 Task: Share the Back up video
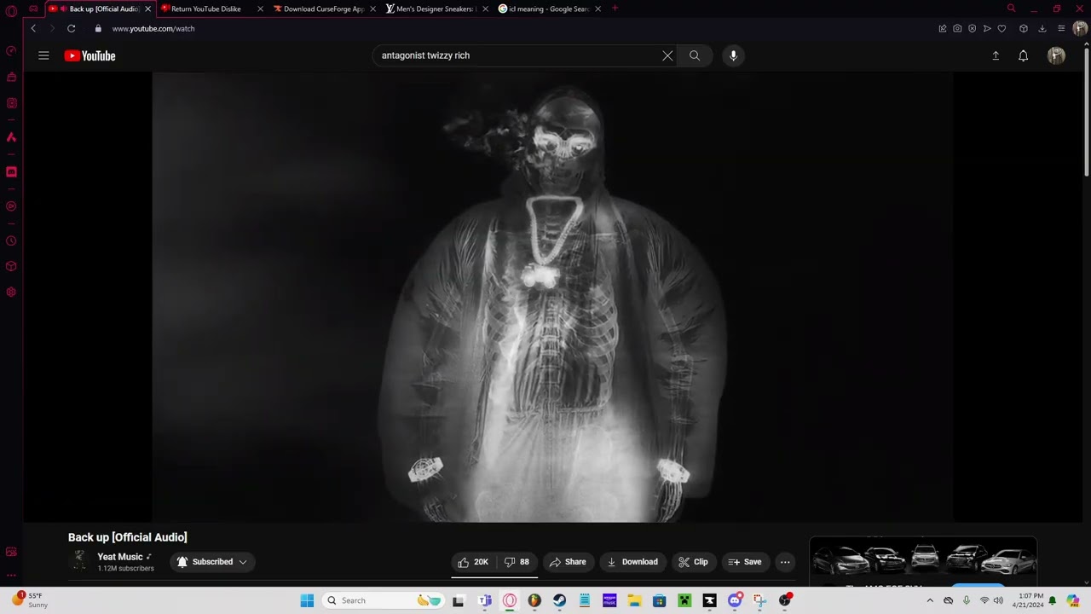[x=568, y=562]
